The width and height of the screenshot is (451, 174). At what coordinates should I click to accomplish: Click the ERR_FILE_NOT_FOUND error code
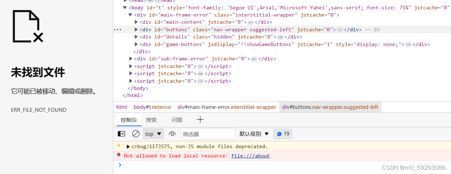[39, 110]
